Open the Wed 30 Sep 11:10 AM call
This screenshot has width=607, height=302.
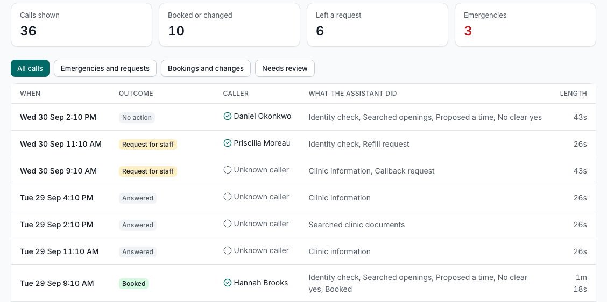click(x=303, y=144)
